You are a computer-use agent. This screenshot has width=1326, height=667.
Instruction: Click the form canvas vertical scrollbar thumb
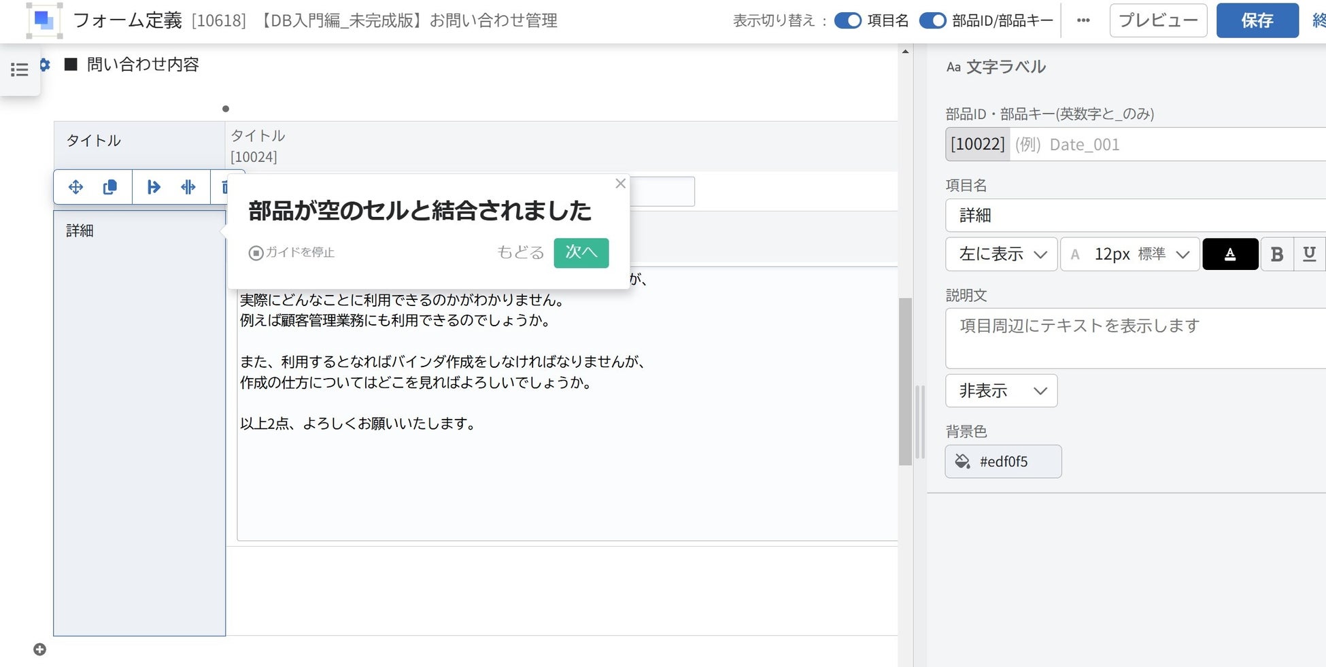[x=905, y=381]
